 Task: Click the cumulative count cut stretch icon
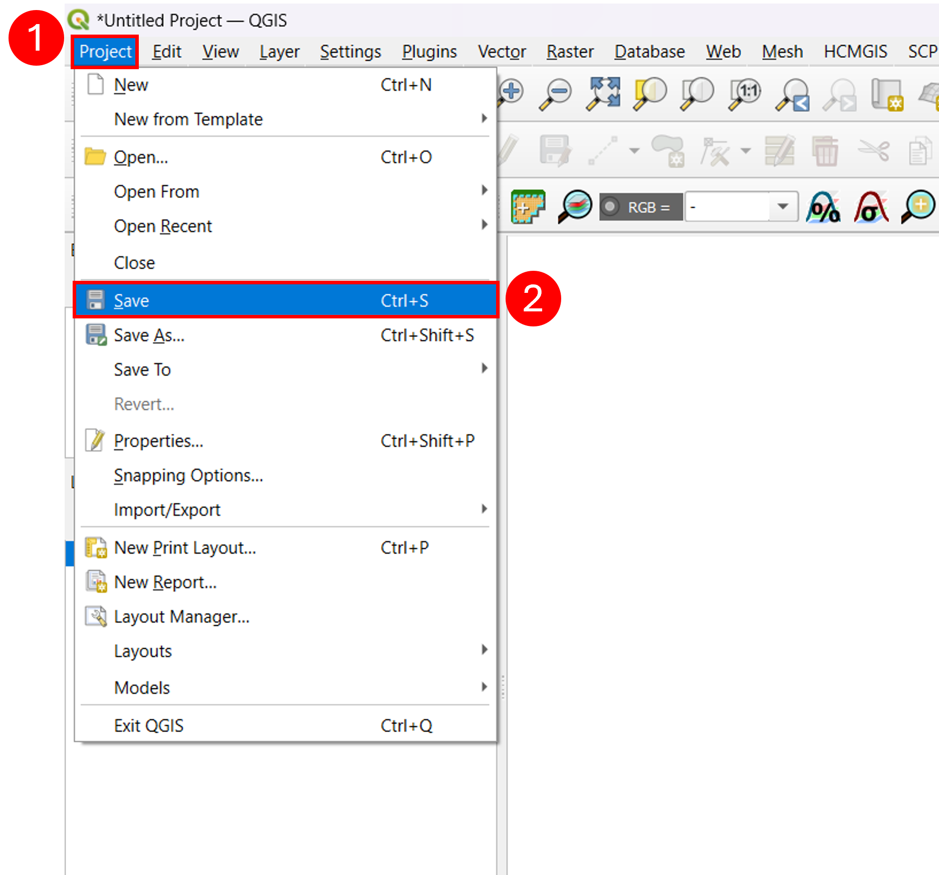[x=823, y=207]
